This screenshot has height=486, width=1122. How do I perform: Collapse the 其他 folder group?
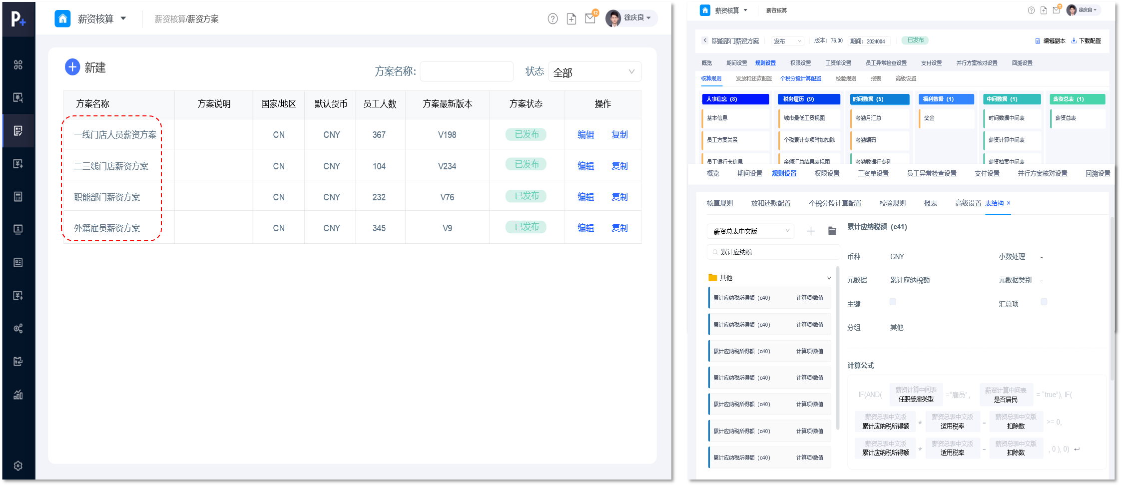point(829,278)
